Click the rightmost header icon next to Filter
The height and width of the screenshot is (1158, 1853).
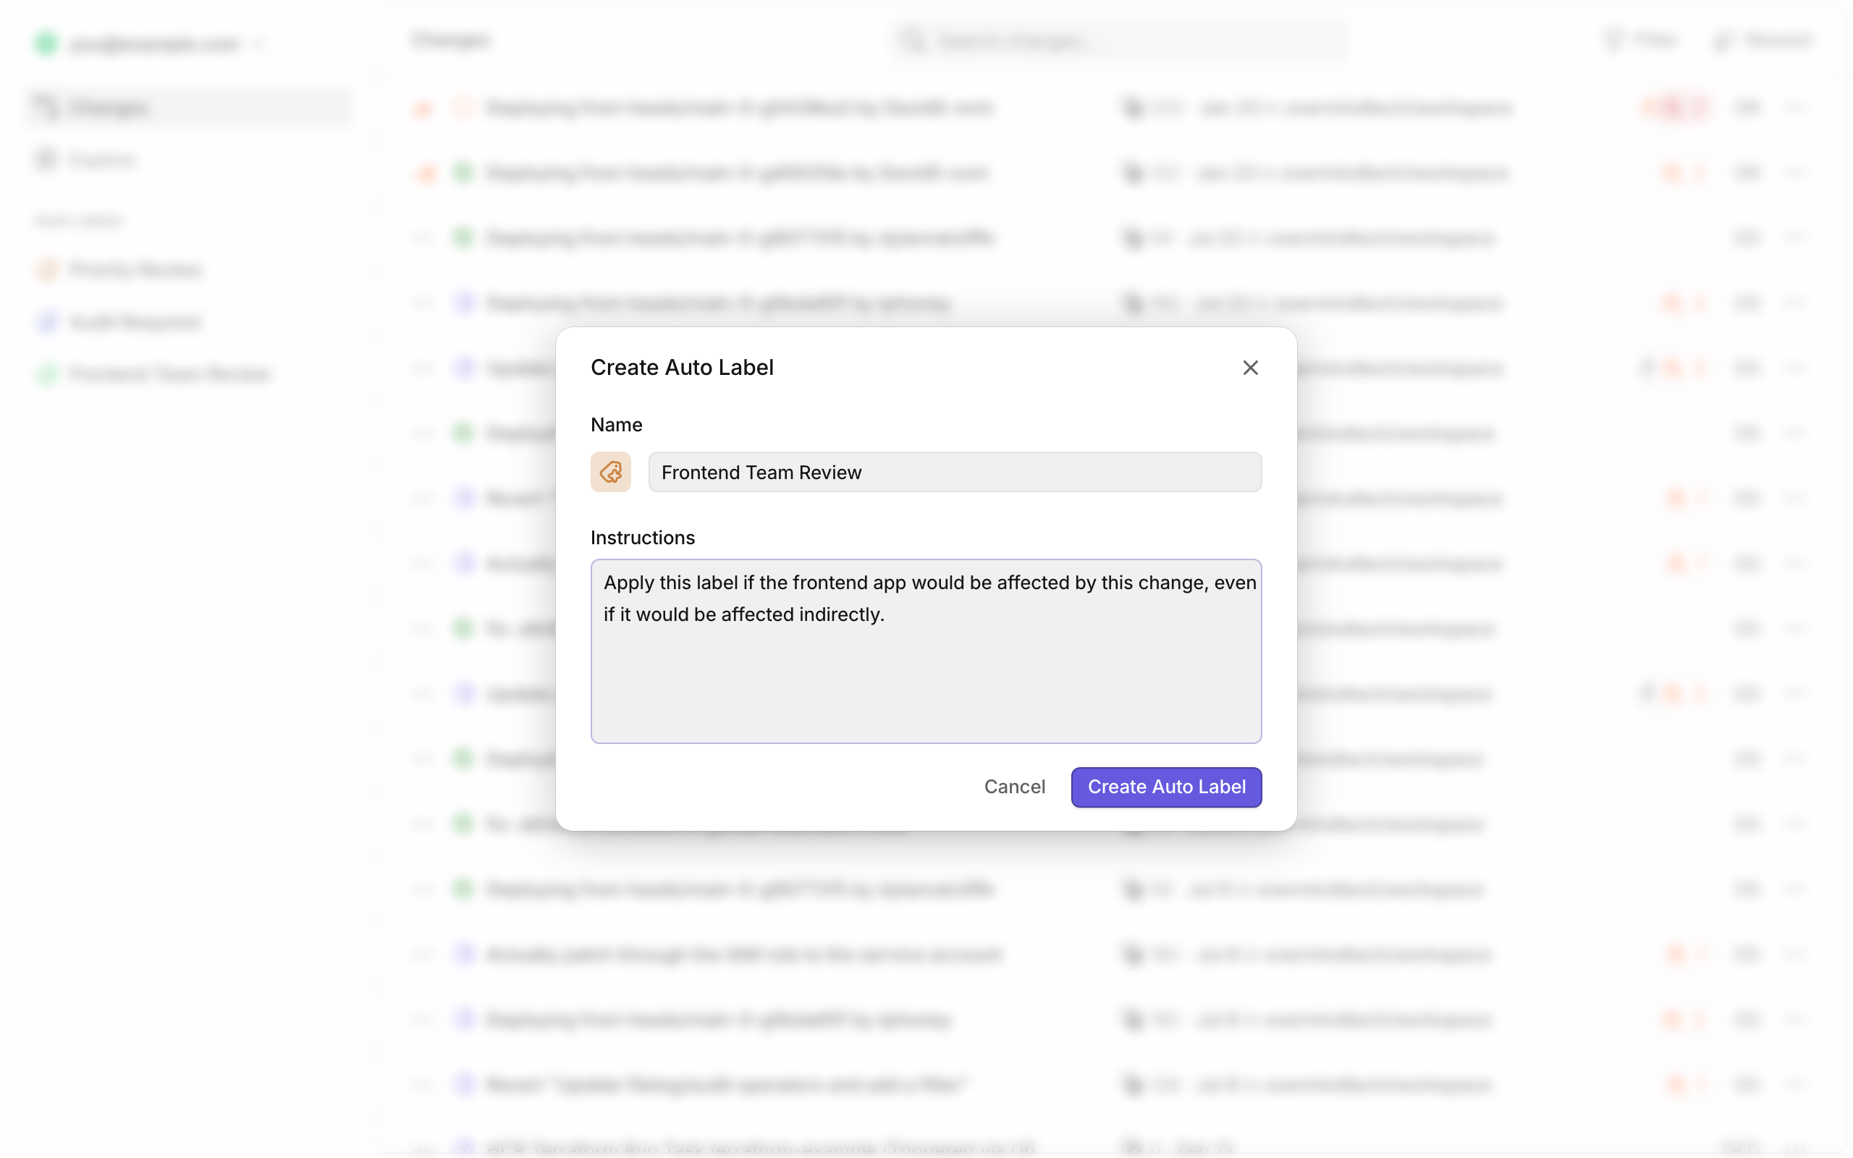point(1723,40)
